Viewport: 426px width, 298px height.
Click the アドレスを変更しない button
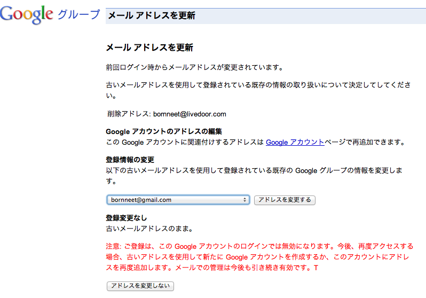pos(140,286)
